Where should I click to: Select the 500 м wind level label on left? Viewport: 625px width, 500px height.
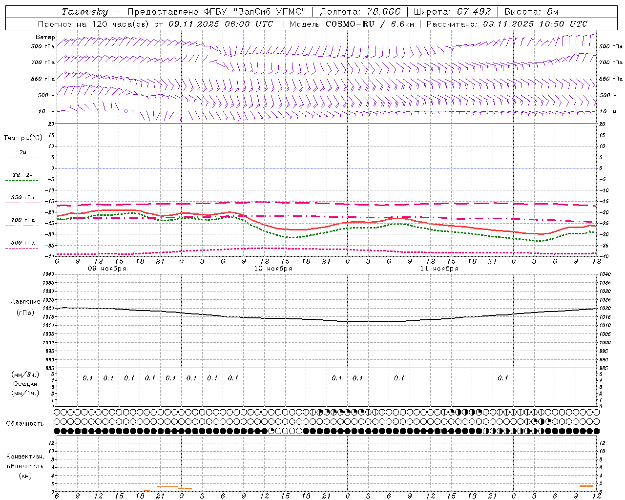pos(46,95)
